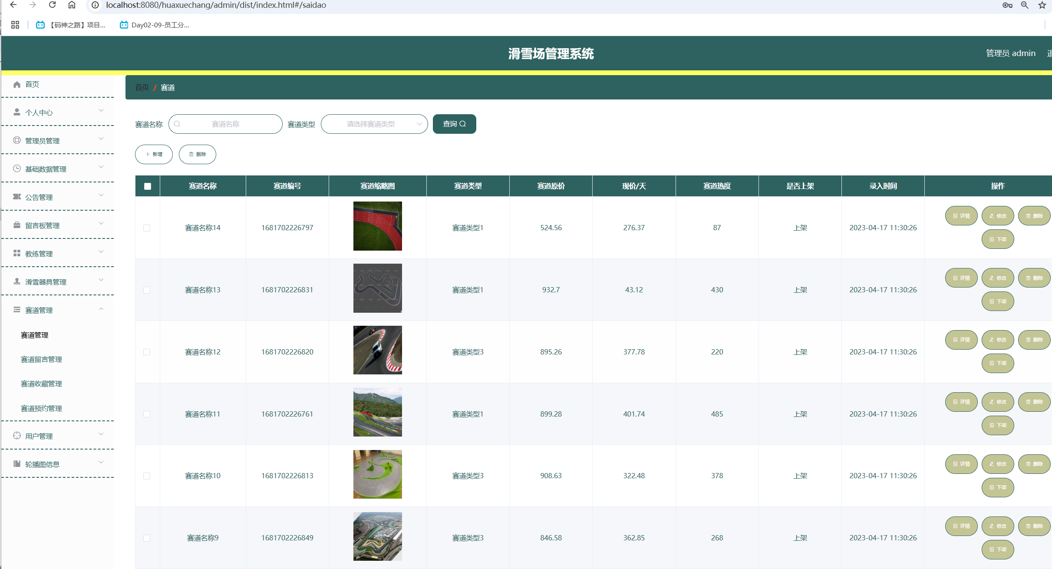This screenshot has height=569, width=1052.
Task: Expand the 个人中心 menu chevron
Action: (101, 111)
